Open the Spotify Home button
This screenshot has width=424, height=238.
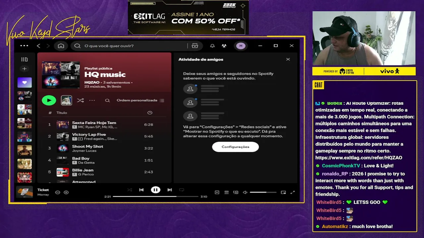point(61,46)
